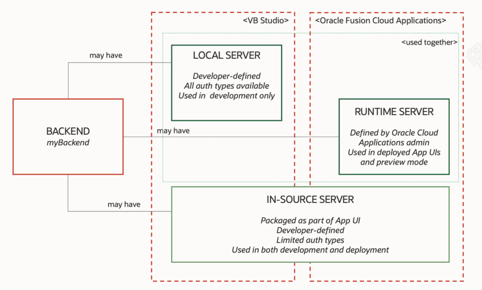Select 'Packaged as part of App UI'
Image resolution: width=482 pixels, height=290 pixels.
pos(310,220)
